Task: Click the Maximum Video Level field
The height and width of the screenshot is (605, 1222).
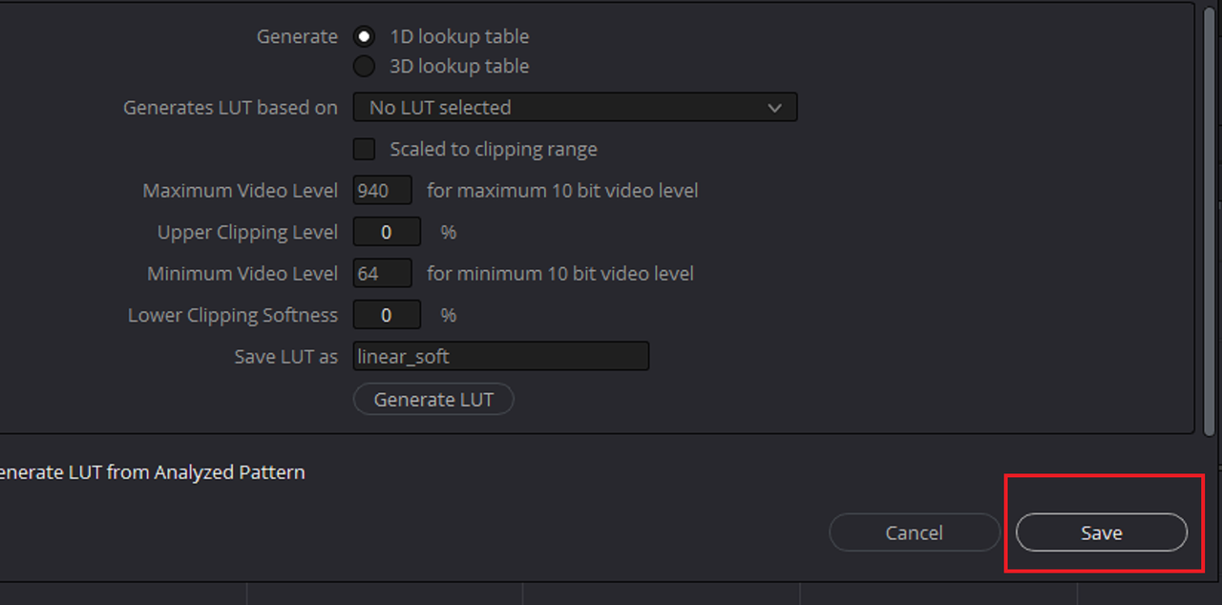Action: [x=382, y=191]
